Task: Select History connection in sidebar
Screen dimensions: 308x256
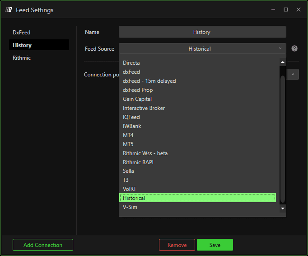Action: pos(39,45)
